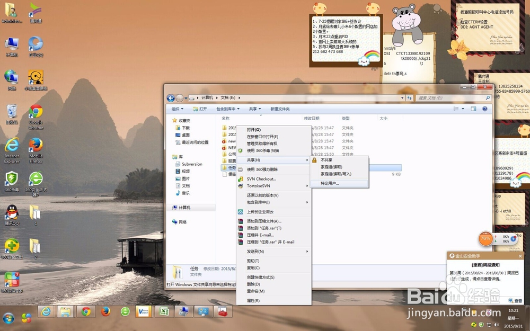Click the 添加到压缩文件(A)... archive icon
Viewport: 530px width, 331px height.
[240, 221]
